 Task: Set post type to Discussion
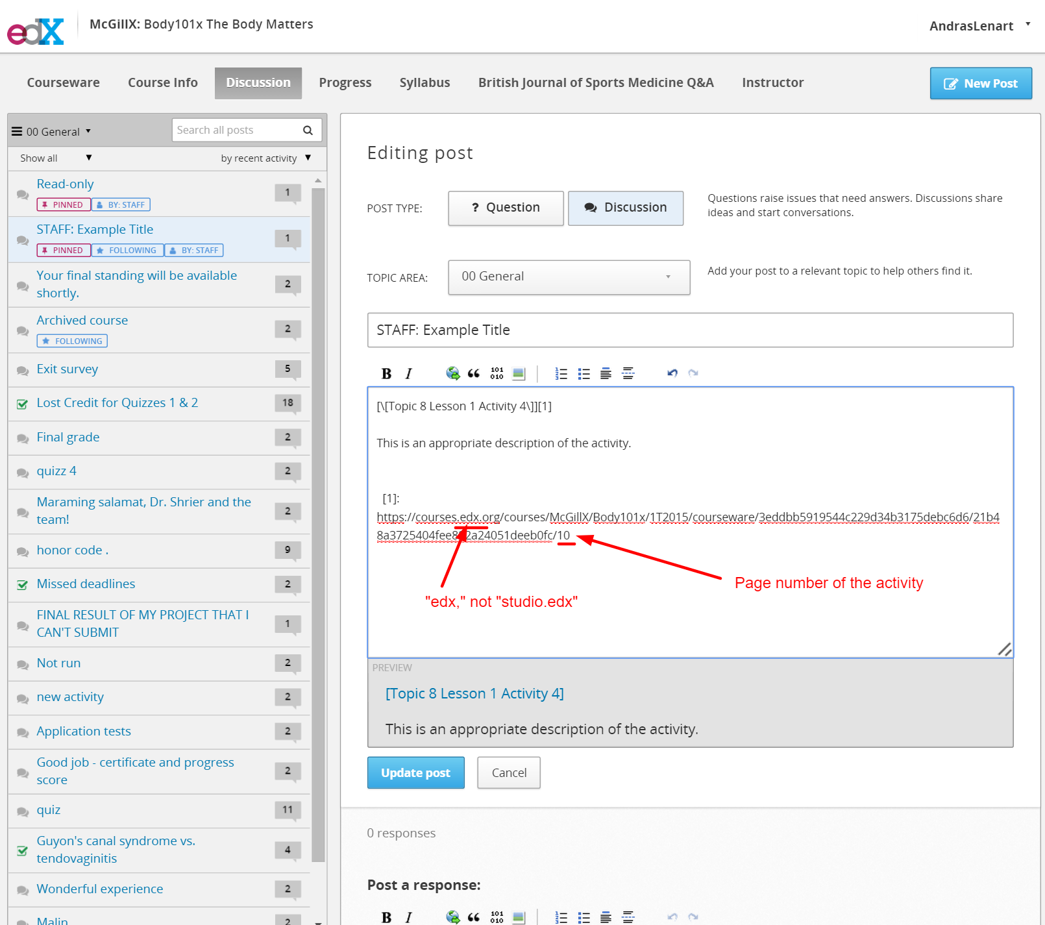[626, 208]
